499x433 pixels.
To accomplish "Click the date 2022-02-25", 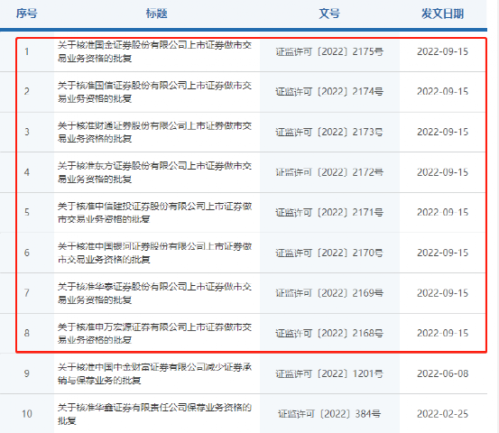I will click(443, 414).
